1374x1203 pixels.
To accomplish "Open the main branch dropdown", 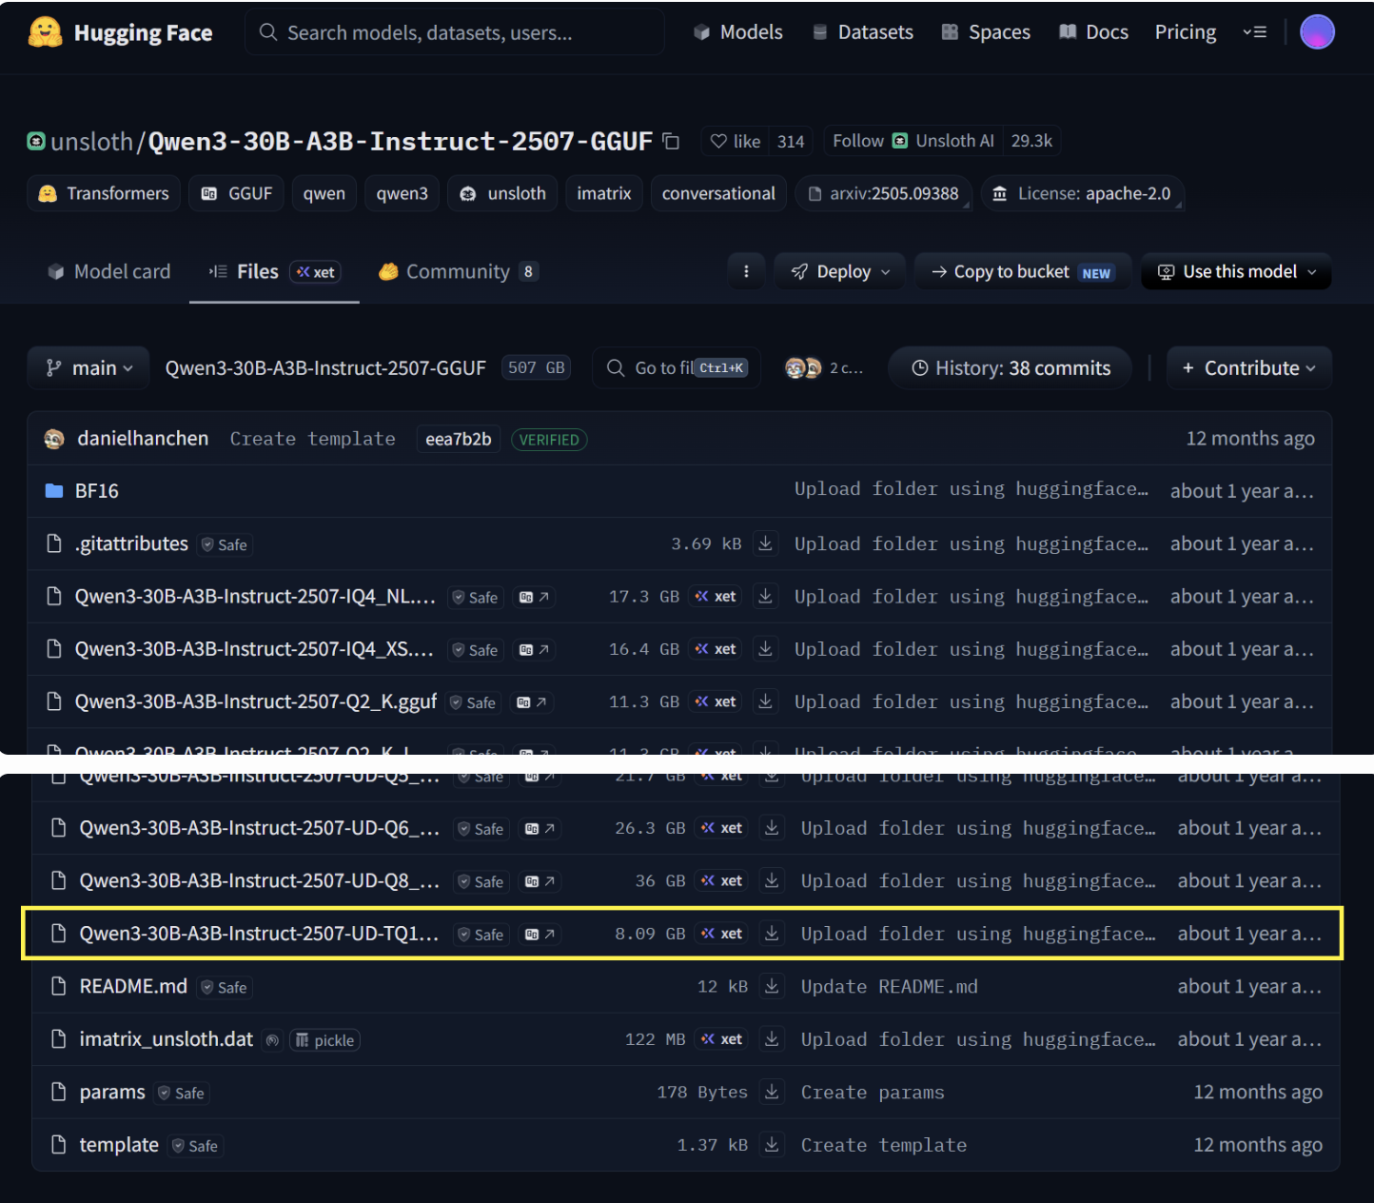I will point(88,368).
